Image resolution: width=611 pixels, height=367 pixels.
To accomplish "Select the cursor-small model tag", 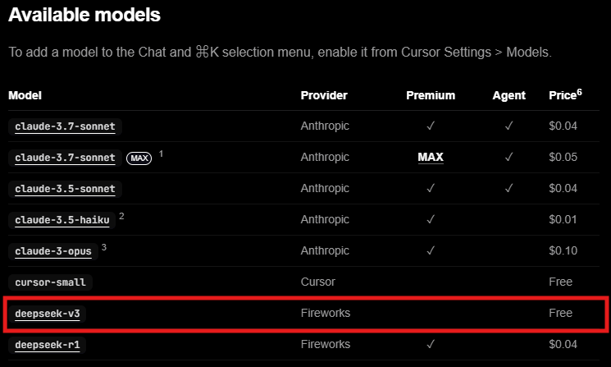I will tap(50, 282).
